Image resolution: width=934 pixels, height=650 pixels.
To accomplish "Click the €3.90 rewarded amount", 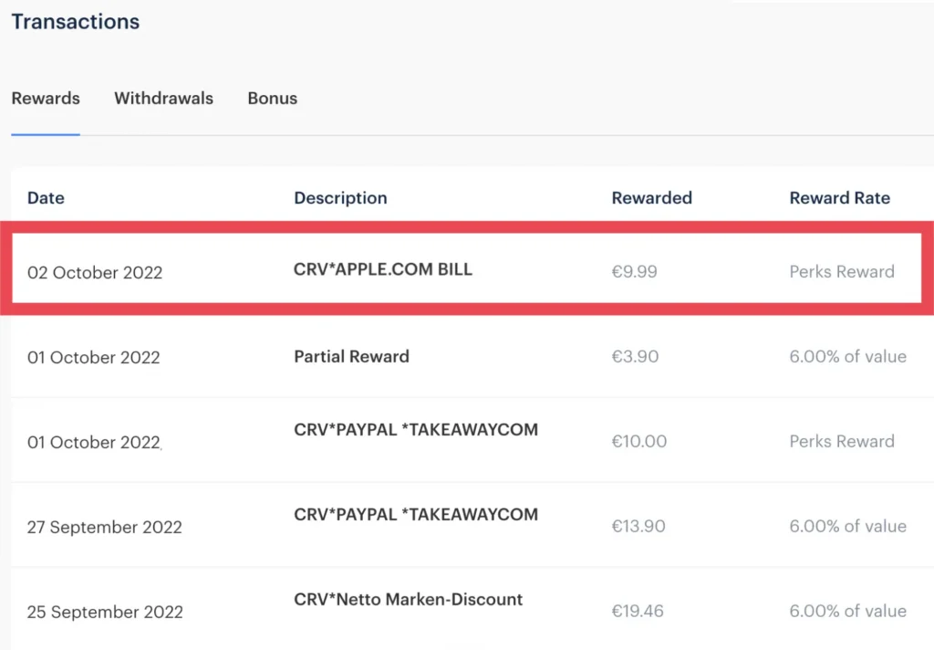I will pos(634,357).
